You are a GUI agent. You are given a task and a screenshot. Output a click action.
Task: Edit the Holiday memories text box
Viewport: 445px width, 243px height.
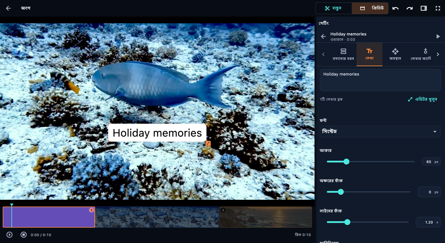coord(380,80)
